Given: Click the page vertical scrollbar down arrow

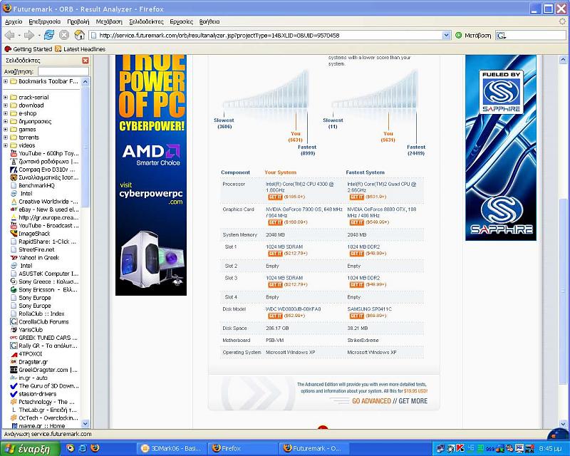Looking at the screenshot, I should 563,424.
